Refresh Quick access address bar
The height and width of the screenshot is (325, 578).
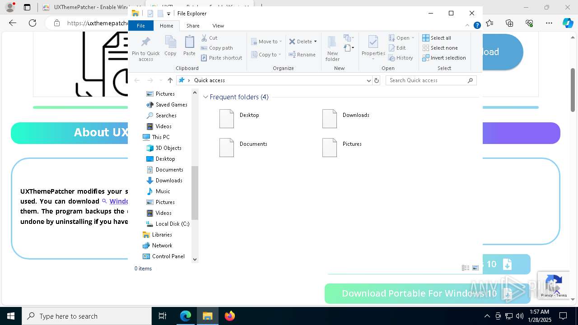coord(377,80)
